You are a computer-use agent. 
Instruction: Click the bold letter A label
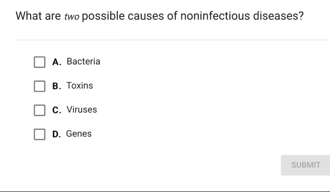click(56, 62)
